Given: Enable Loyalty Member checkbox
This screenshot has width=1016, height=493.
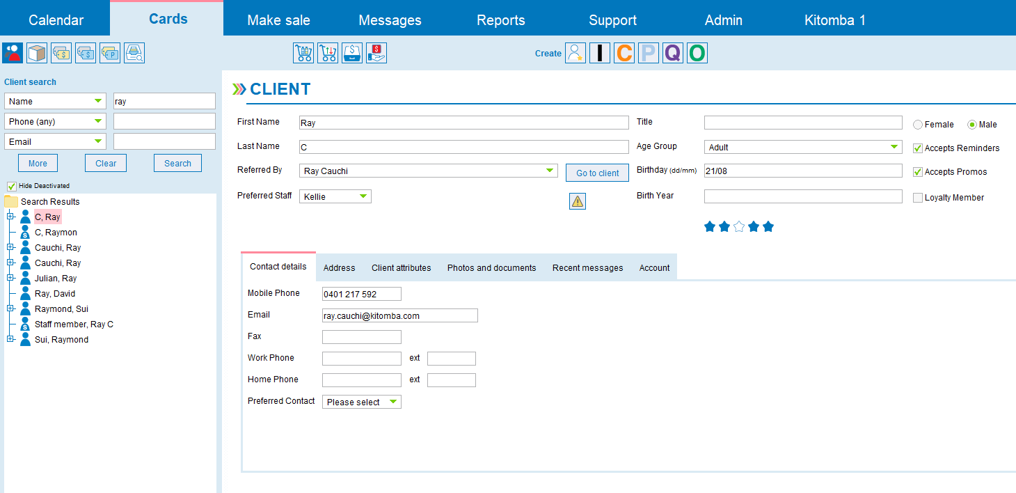Looking at the screenshot, I should click(918, 198).
